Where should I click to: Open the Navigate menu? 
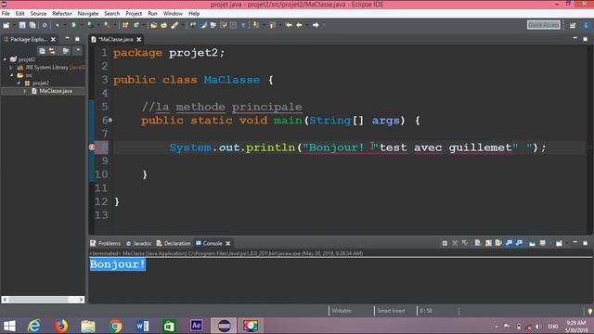pos(88,13)
